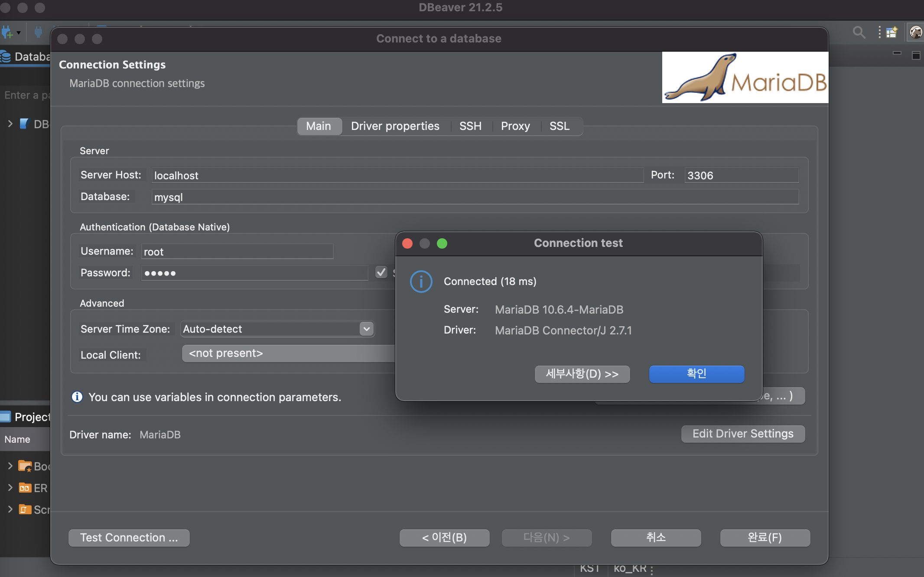The width and height of the screenshot is (924, 577).
Task: Expand the Bookmarks folder in Projects
Action: [x=10, y=466]
